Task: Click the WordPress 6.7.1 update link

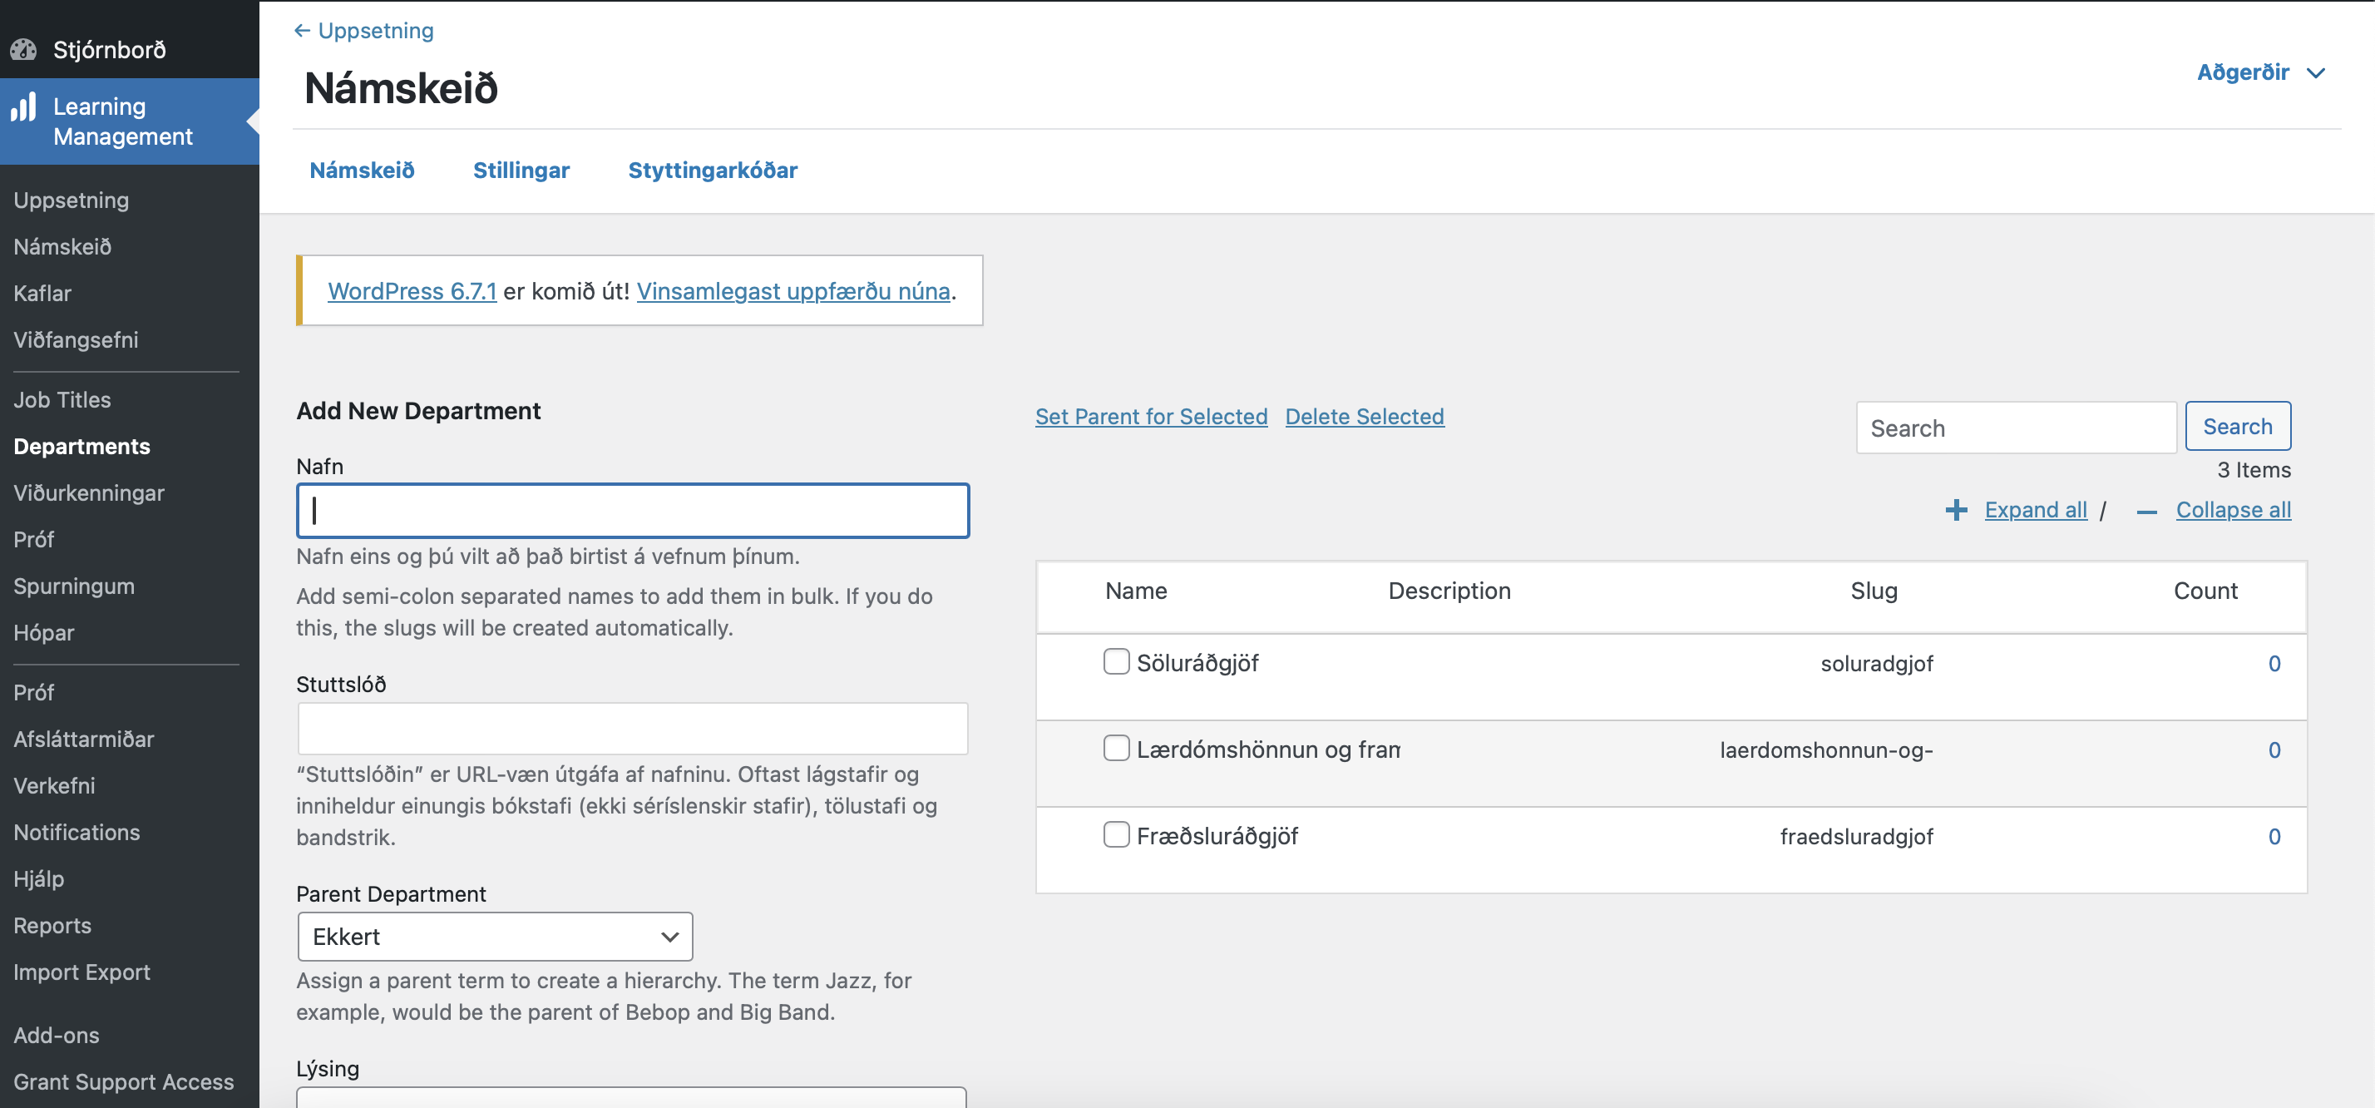Action: (411, 290)
